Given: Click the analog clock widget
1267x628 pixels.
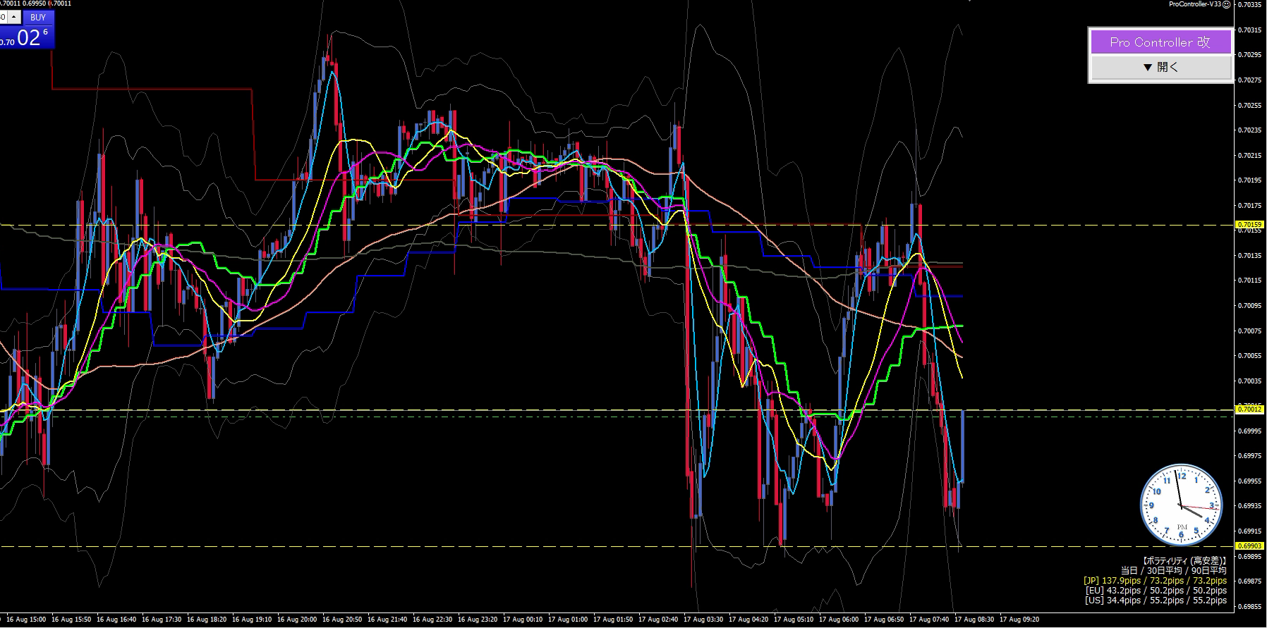Looking at the screenshot, I should pos(1182,505).
